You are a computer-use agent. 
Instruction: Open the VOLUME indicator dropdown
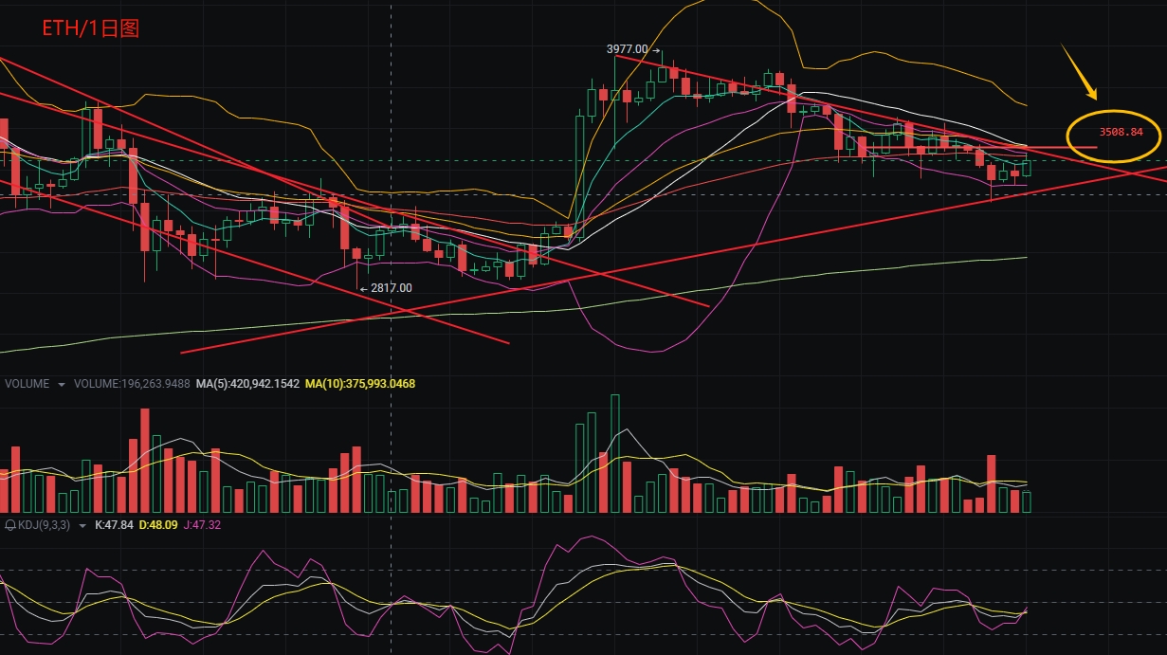pyautogui.click(x=63, y=384)
